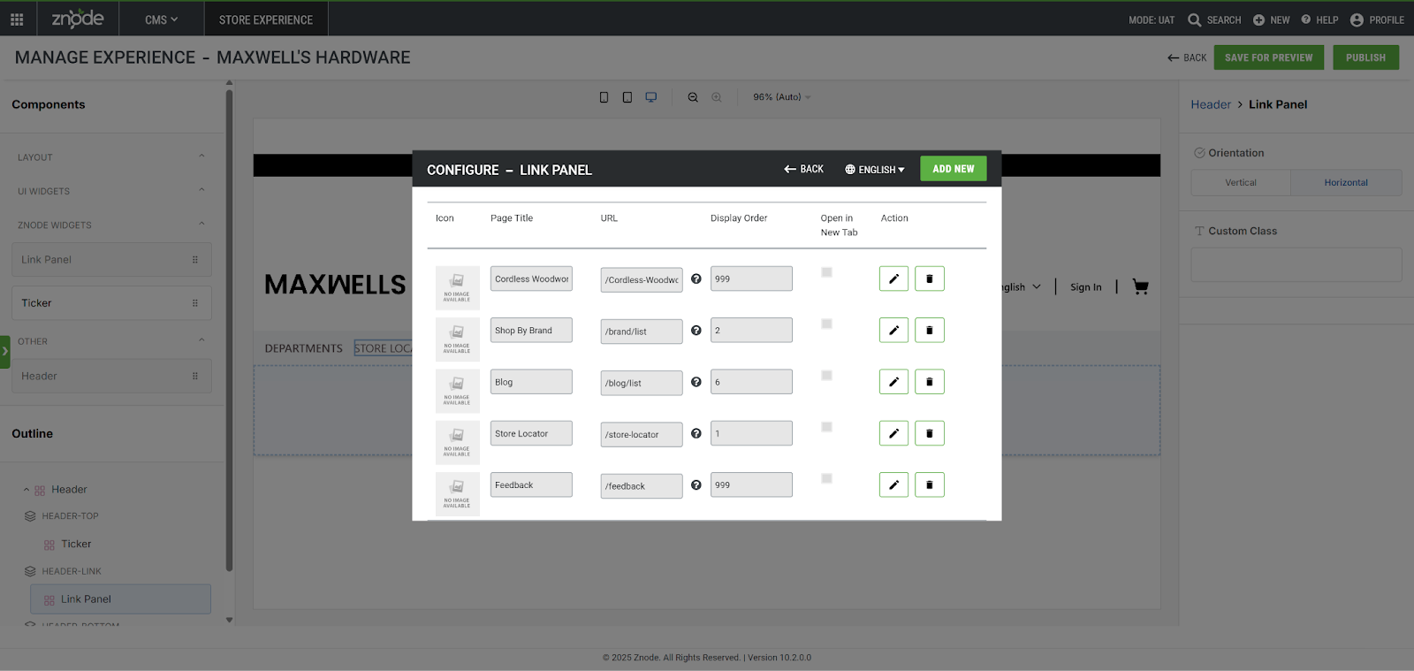Collapse the LAYOUT components section
The image size is (1414, 671).
click(201, 156)
